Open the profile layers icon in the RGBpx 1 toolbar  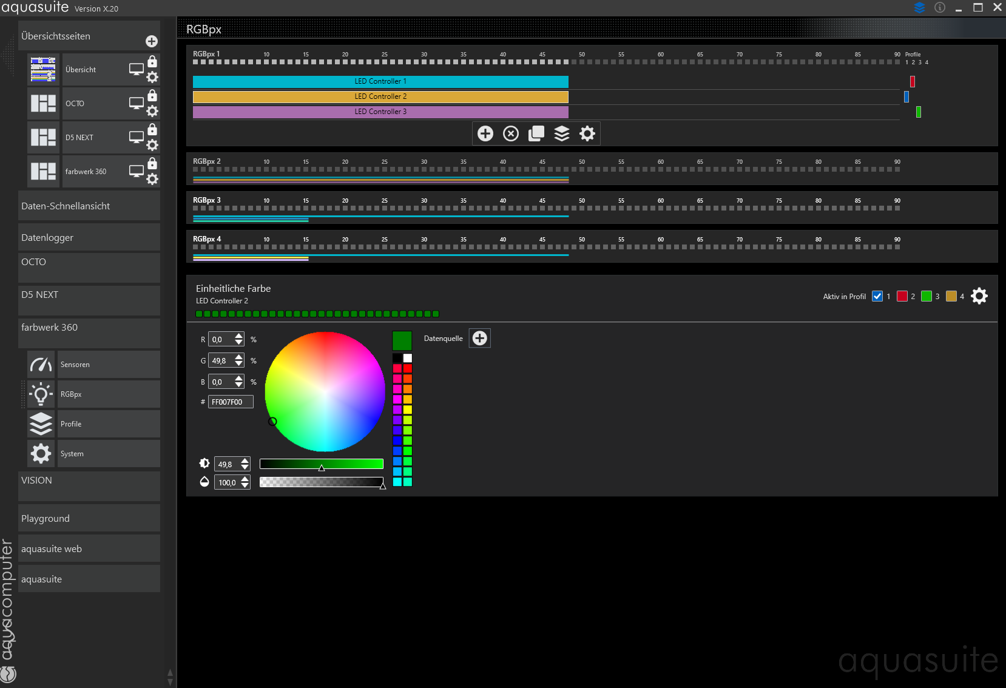562,133
